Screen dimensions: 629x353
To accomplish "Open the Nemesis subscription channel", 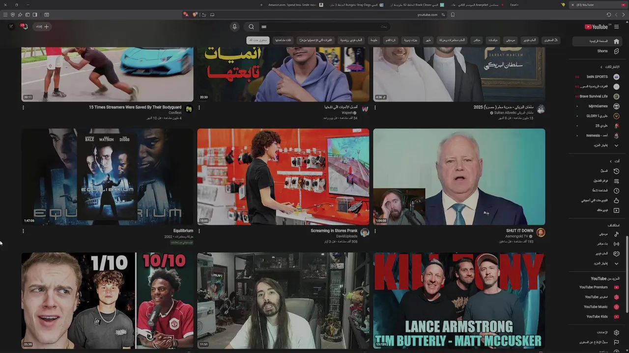I will (x=597, y=135).
